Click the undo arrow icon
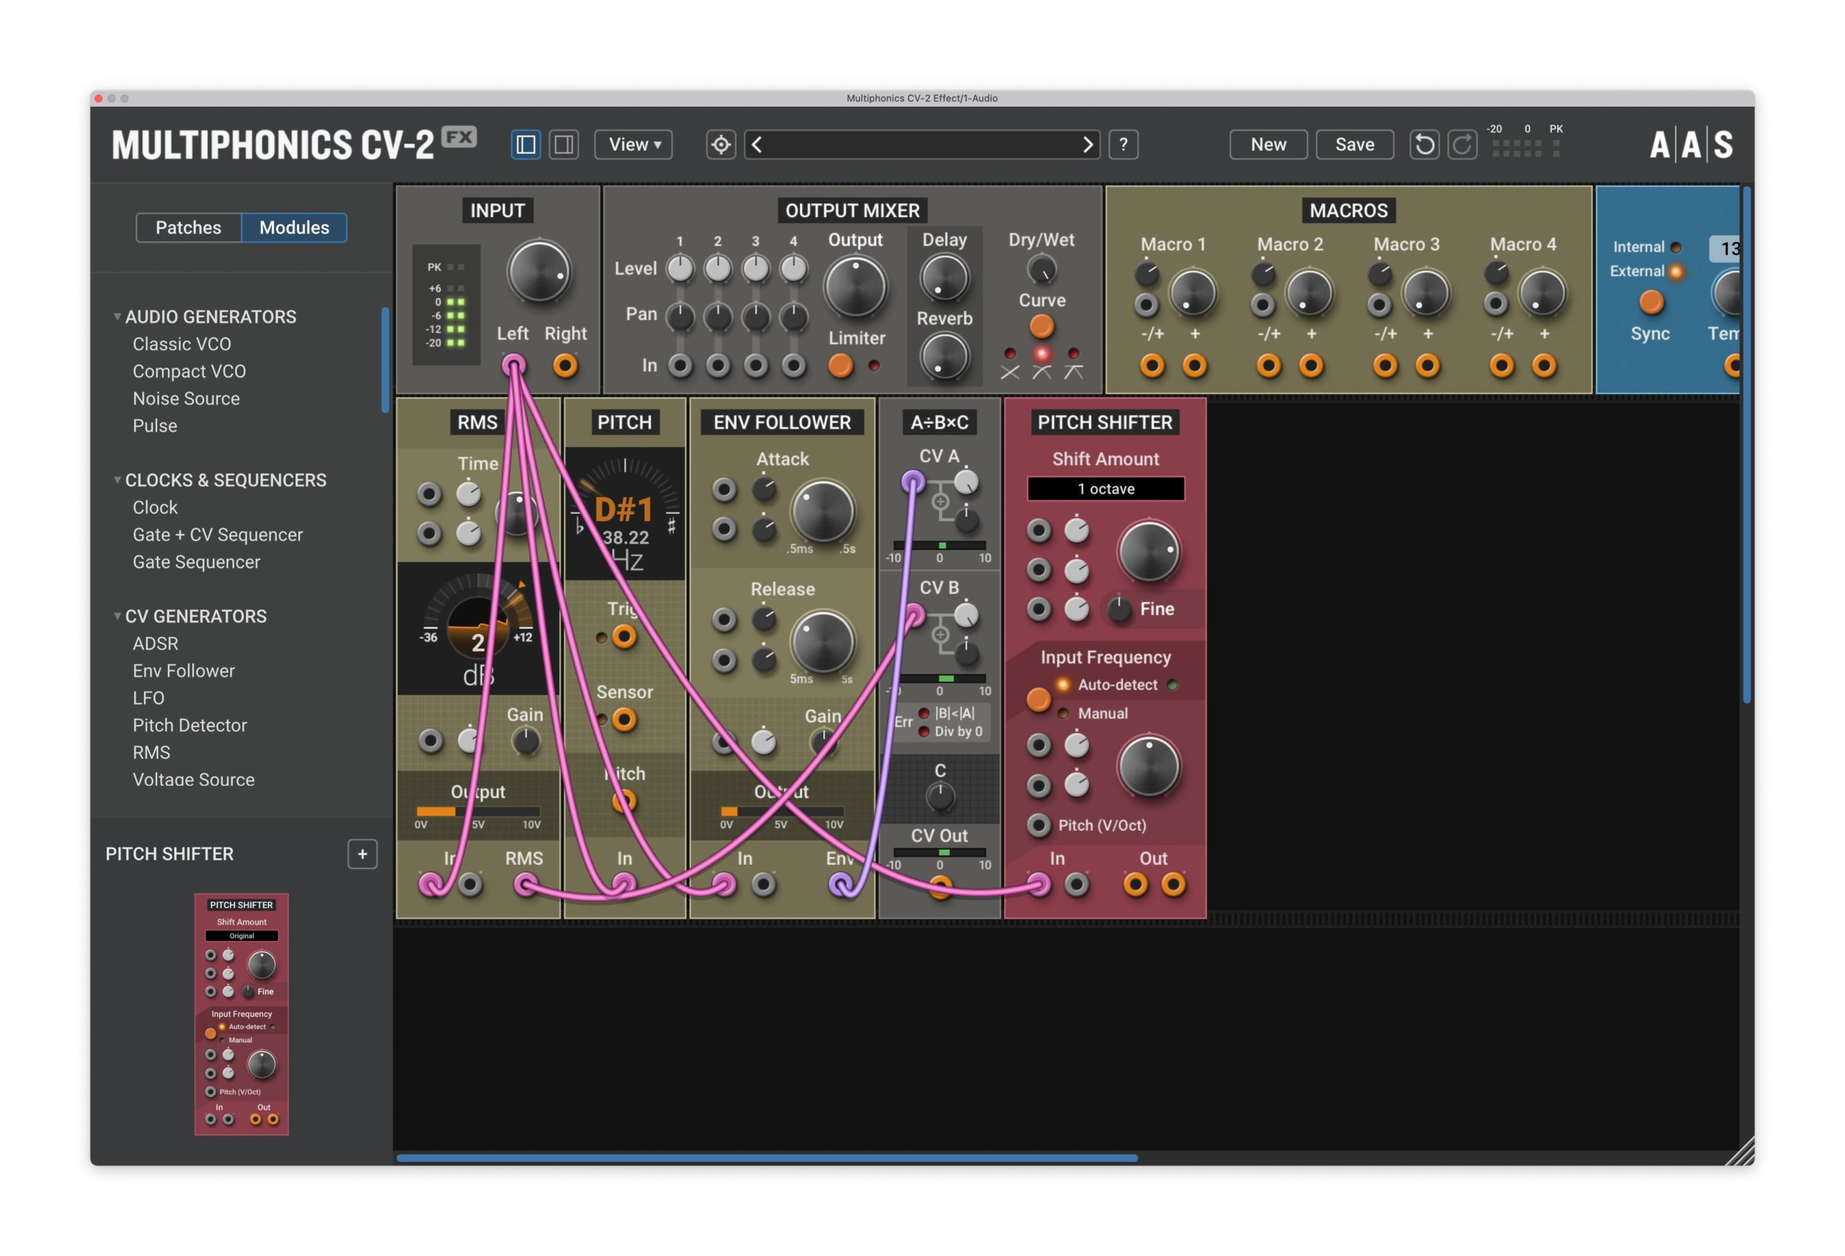The height and width of the screenshot is (1256, 1845). (1423, 143)
